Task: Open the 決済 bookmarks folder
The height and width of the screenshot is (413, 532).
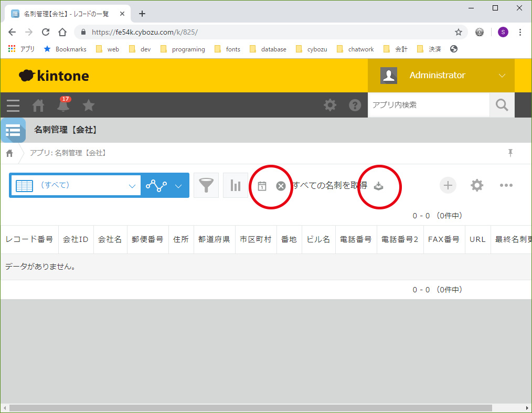Action: coord(429,49)
